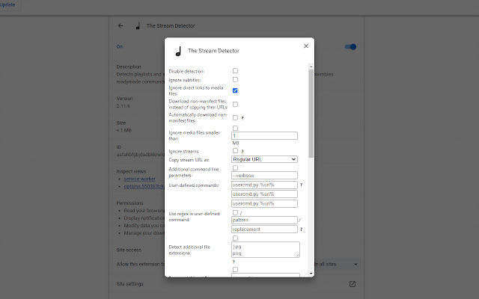Click the --verbose command line parameters field

click(264, 176)
